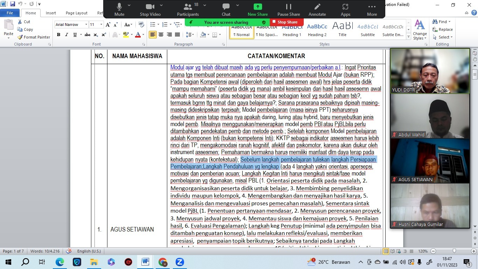Open the font size dropdown
478x269 pixels.
pyautogui.click(x=101, y=25)
